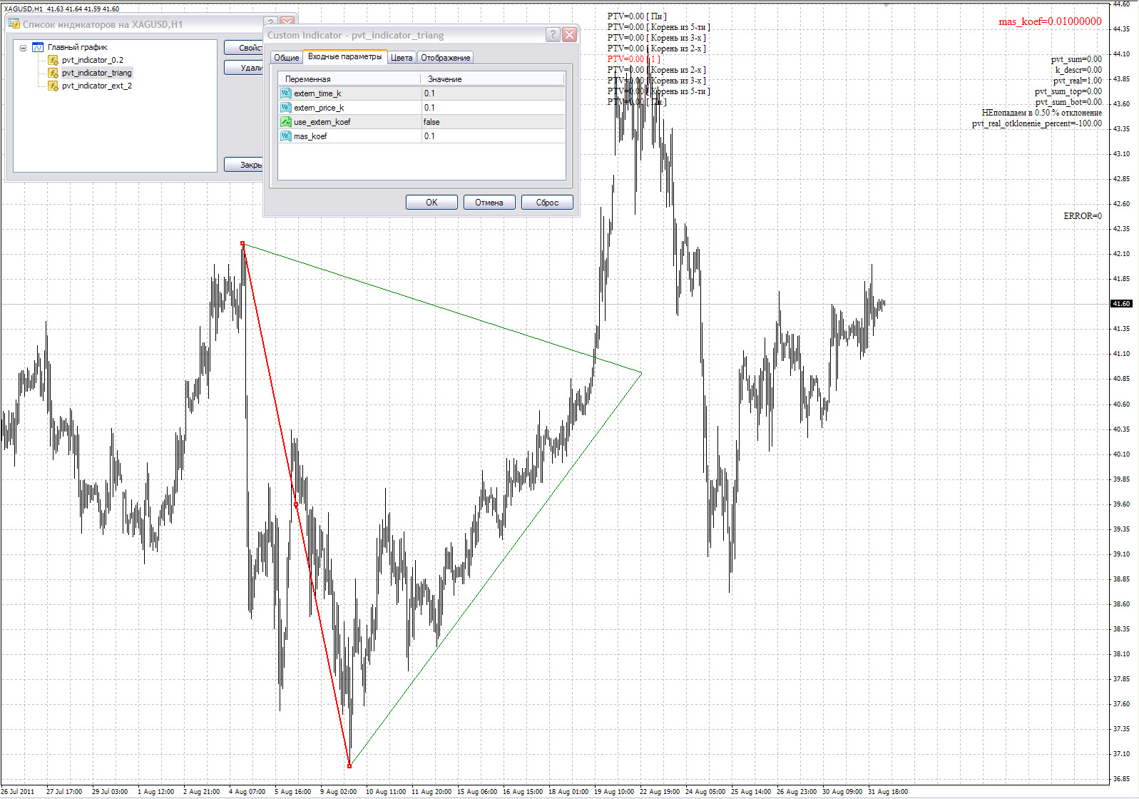
Task: Click the extern_time_k variable icon
Action: pyautogui.click(x=285, y=93)
